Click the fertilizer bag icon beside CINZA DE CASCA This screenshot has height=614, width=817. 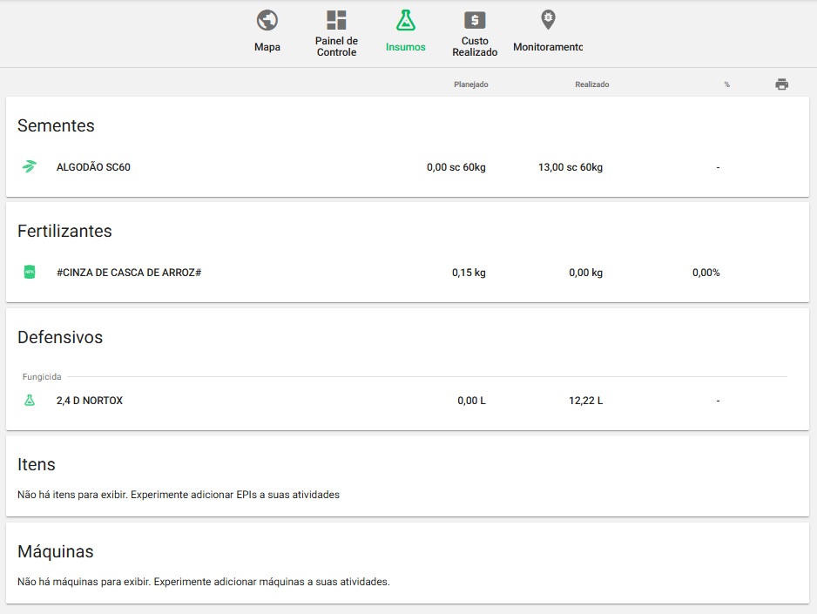[x=30, y=273]
